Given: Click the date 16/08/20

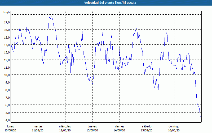Looking at the screenshot, I should click(x=174, y=130).
